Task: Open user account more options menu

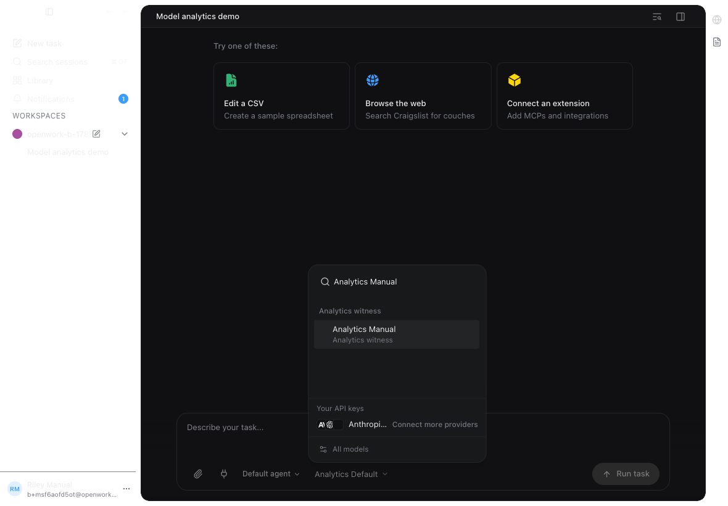Action: point(126,489)
